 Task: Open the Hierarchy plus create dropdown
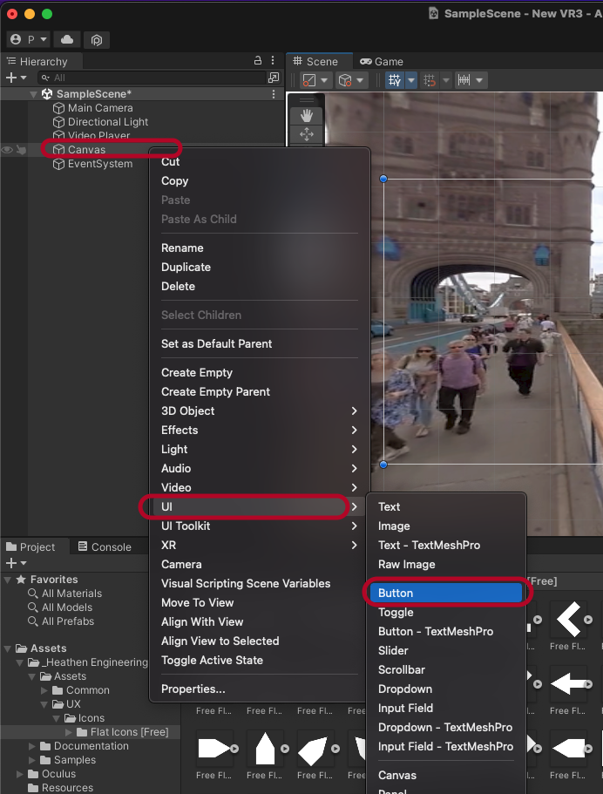[x=16, y=78]
